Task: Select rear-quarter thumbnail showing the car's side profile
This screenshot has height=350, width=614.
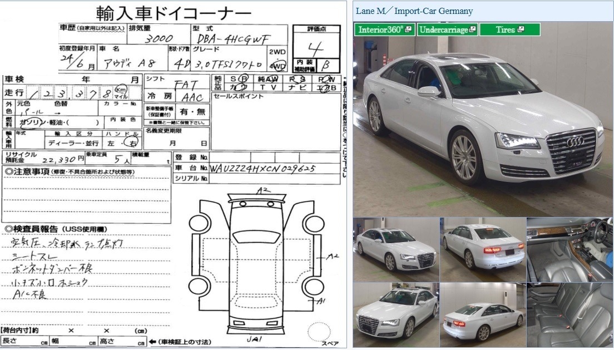Action: (x=483, y=315)
